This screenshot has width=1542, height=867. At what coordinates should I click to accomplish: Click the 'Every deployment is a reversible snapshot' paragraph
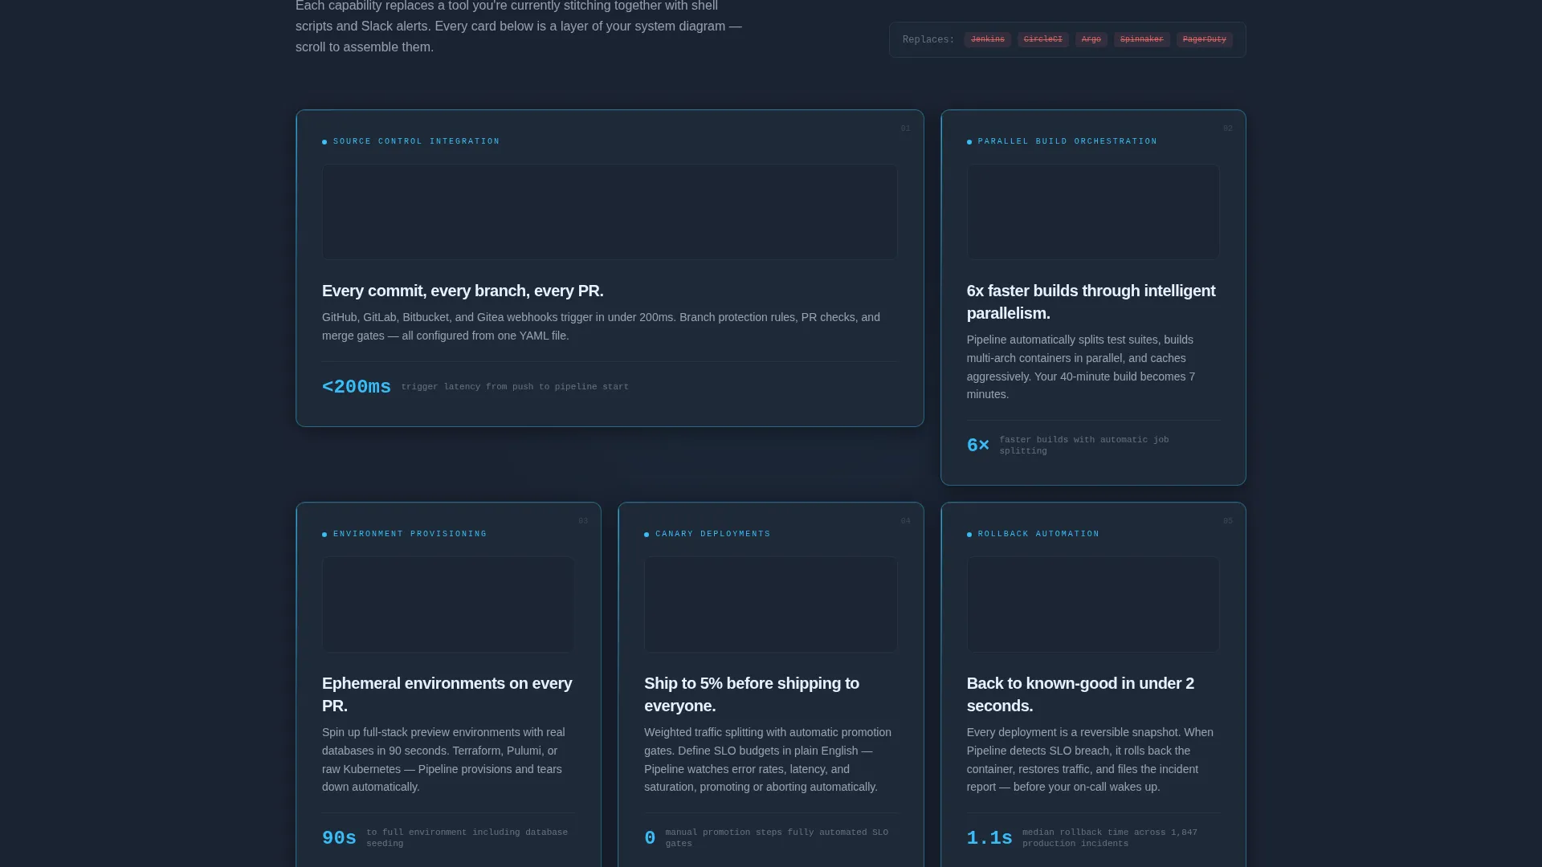tap(1090, 759)
